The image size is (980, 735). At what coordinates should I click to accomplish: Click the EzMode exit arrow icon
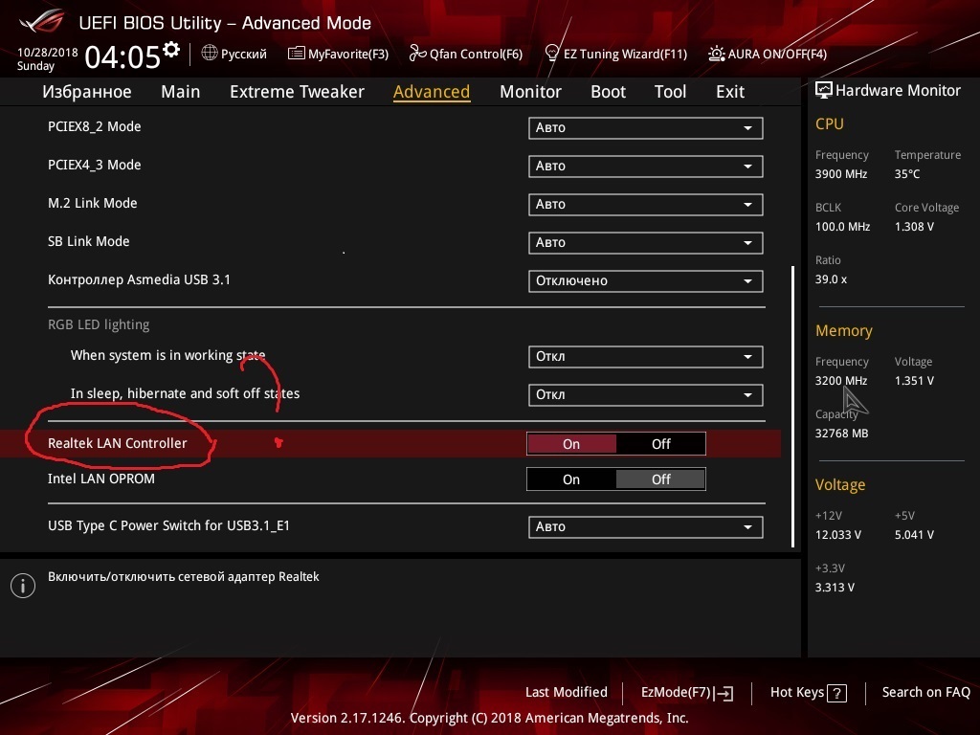pos(724,693)
